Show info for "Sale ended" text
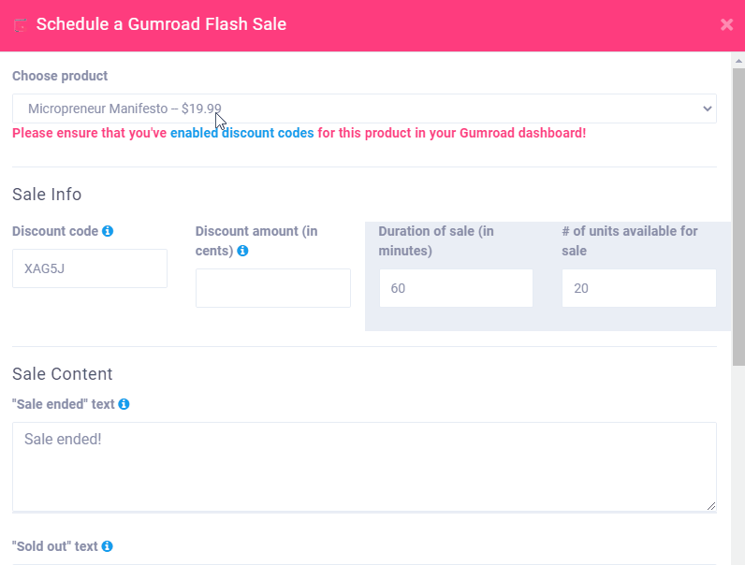 coord(124,404)
